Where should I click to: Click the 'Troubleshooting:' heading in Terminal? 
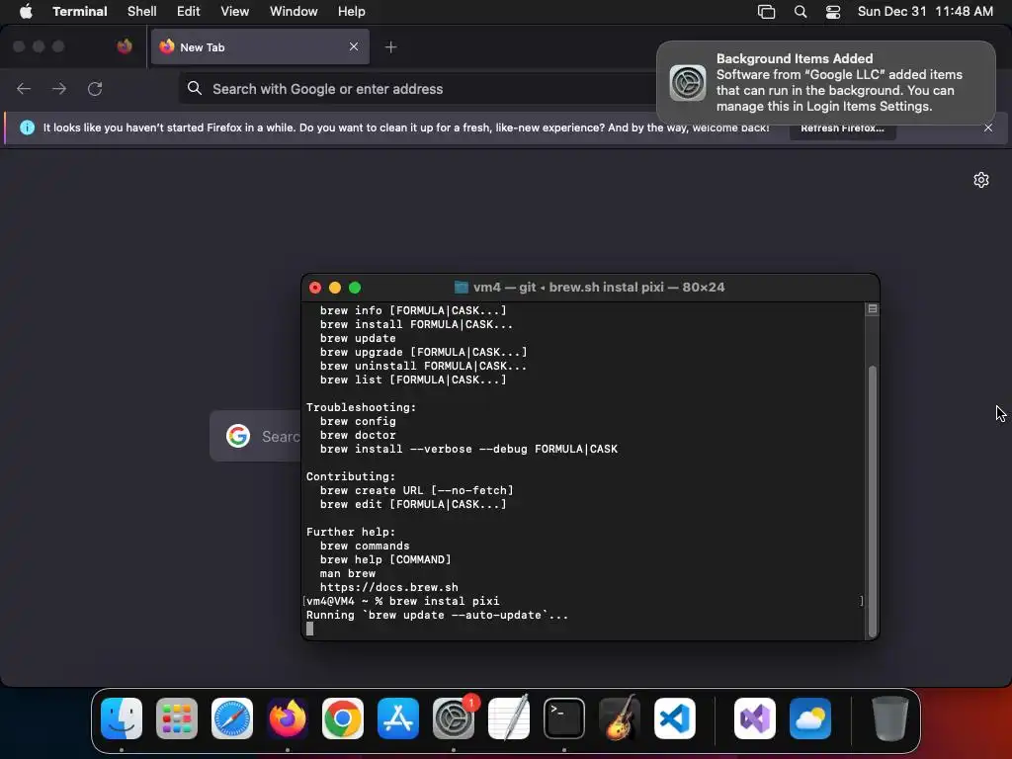pos(362,407)
